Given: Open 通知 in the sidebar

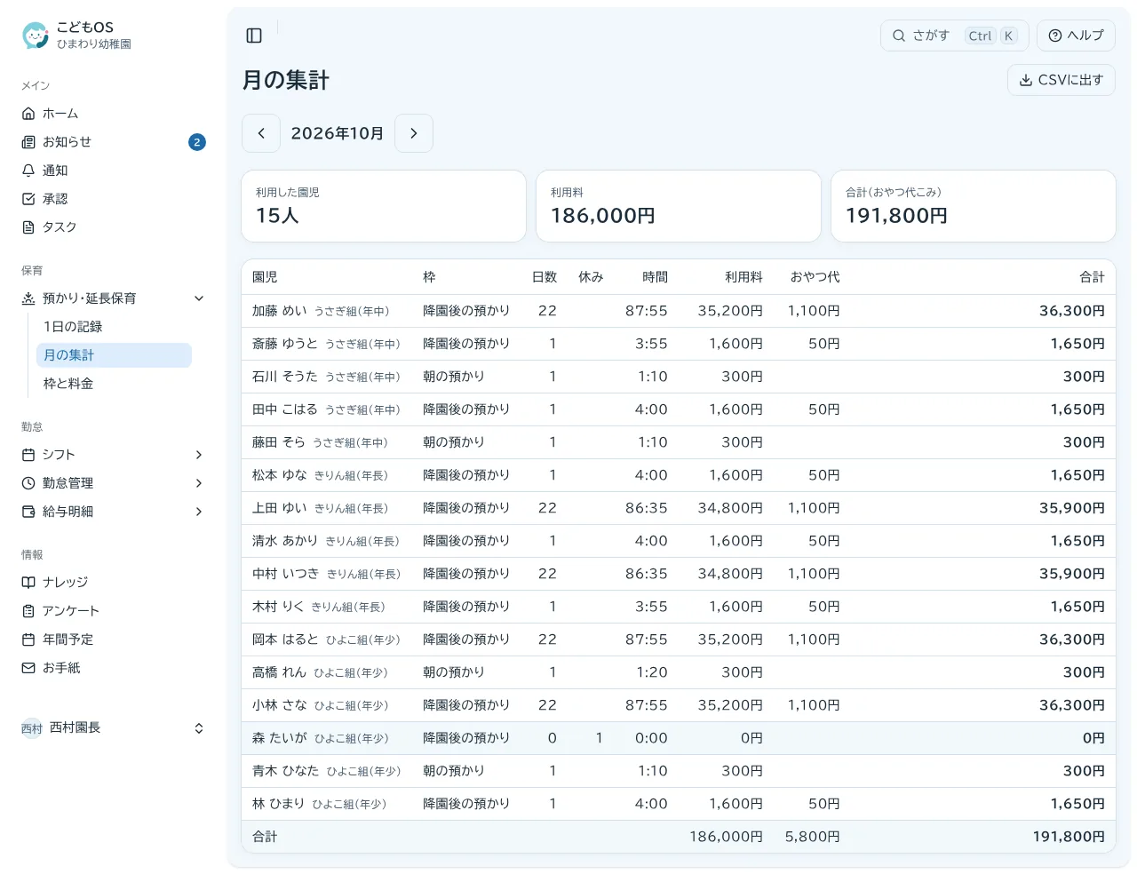Looking at the screenshot, I should [114, 171].
